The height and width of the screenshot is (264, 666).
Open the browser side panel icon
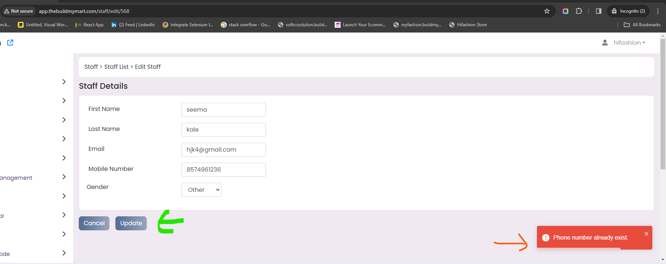point(599,11)
